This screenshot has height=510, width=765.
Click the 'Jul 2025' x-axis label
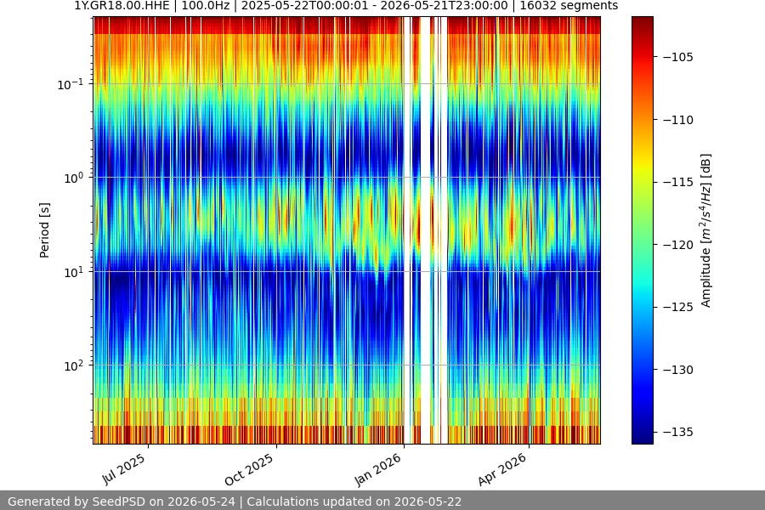123,469
